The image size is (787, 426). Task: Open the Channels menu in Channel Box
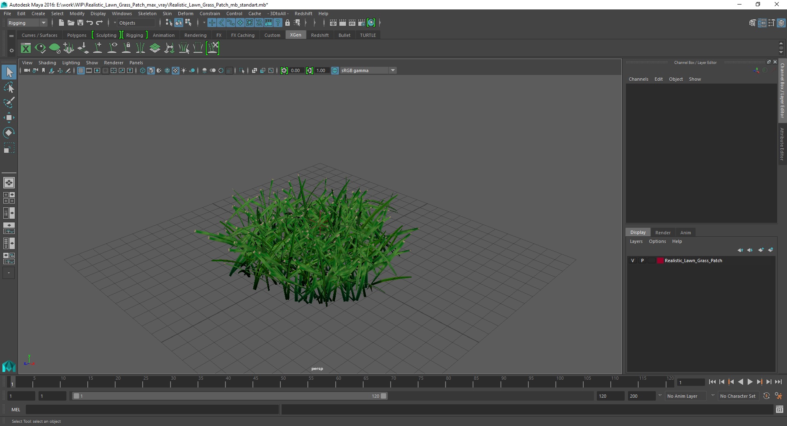click(x=638, y=79)
